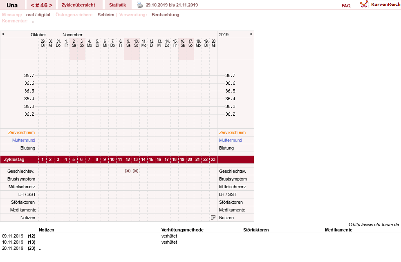Click 'verhütet' in the 09.11.2019 row
Viewport: 401px width, 262px height.
click(x=169, y=236)
